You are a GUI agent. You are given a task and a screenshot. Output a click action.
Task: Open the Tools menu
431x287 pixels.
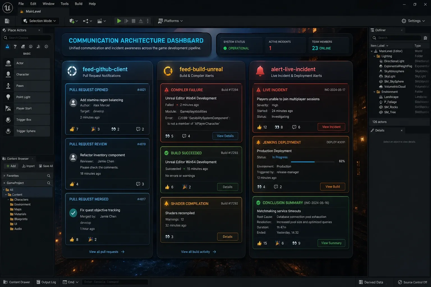pyautogui.click(x=65, y=4)
